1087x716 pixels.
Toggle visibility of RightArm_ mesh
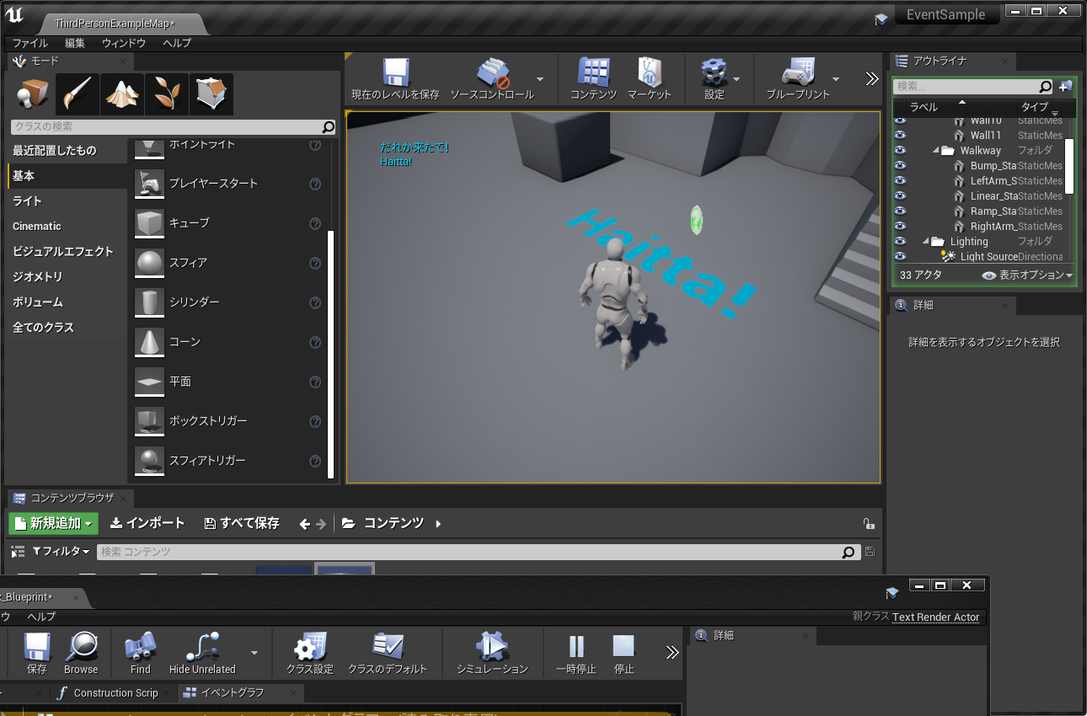click(900, 227)
